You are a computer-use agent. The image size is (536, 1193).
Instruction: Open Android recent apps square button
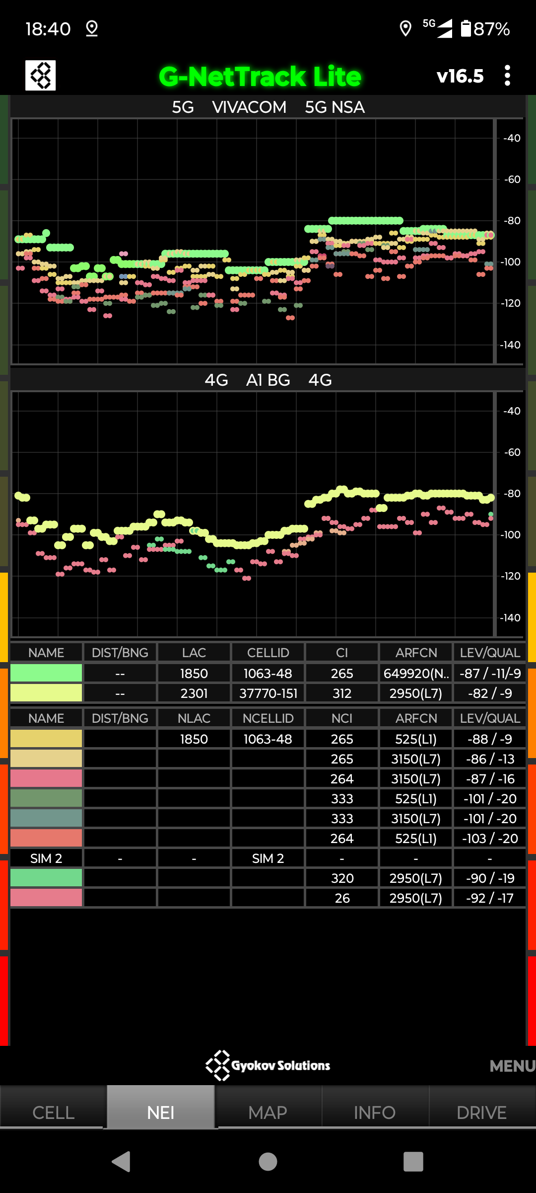tap(413, 1162)
